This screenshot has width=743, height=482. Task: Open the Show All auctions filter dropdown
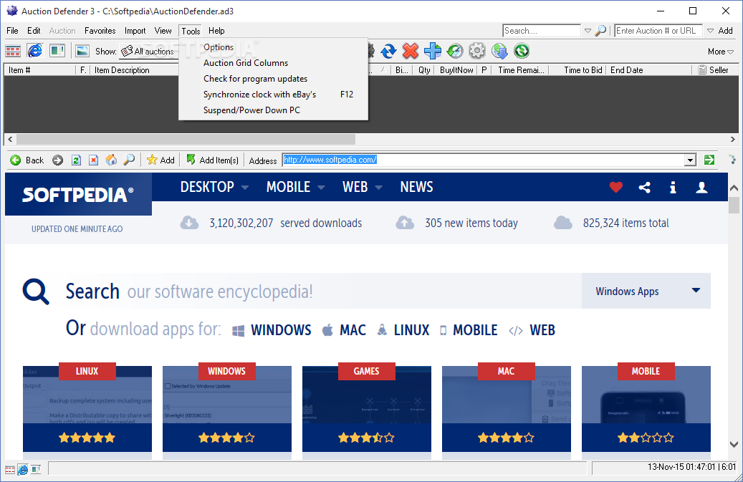(x=148, y=51)
